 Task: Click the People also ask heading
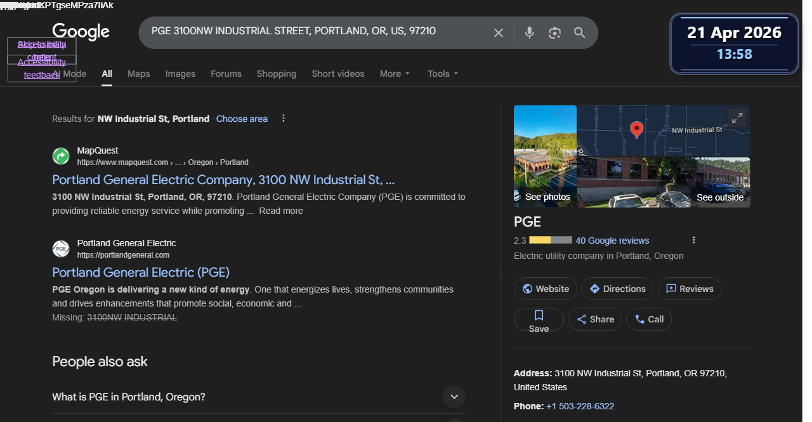click(x=100, y=362)
